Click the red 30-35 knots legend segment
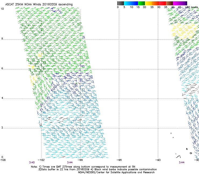This screenshot has height=174, width=199. point(162,3)
